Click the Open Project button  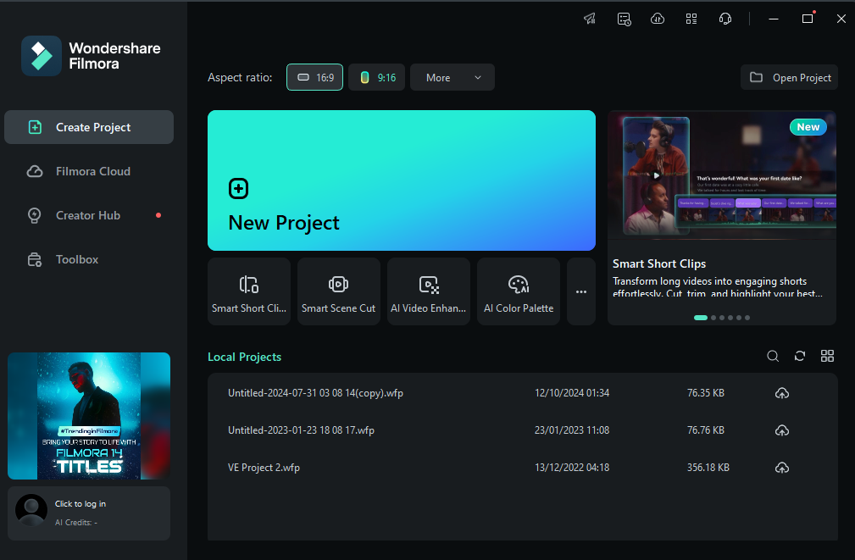click(790, 77)
